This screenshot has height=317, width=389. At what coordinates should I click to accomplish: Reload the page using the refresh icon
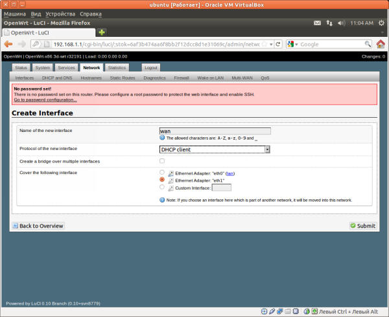[x=278, y=44]
